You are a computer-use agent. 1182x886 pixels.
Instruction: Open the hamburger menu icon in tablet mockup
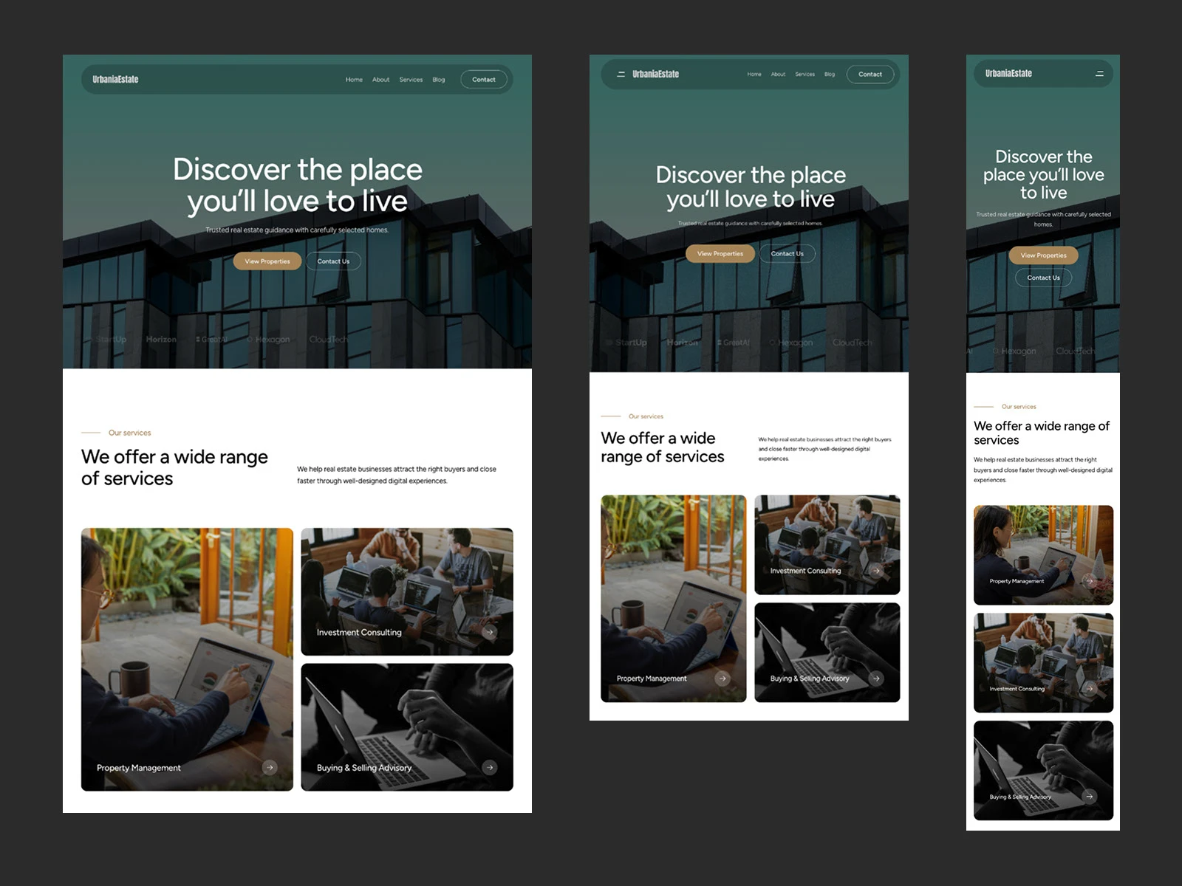click(x=621, y=75)
